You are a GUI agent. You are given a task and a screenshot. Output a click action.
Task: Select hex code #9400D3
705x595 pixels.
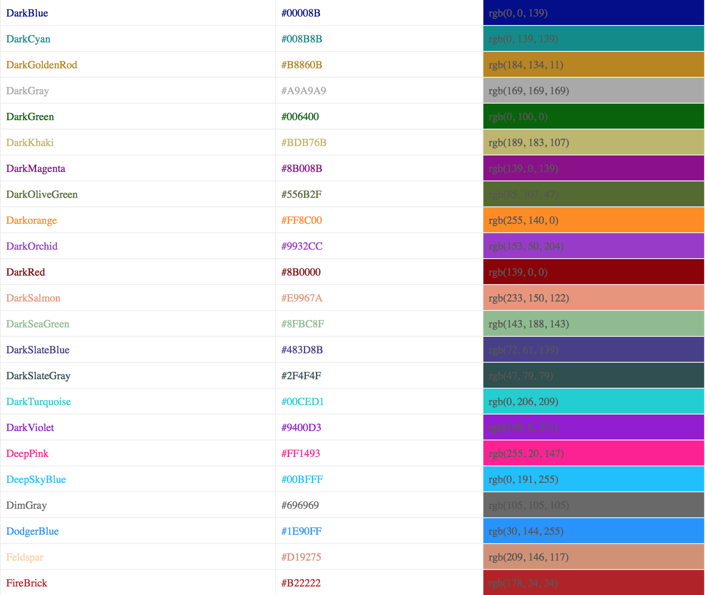pyautogui.click(x=301, y=427)
